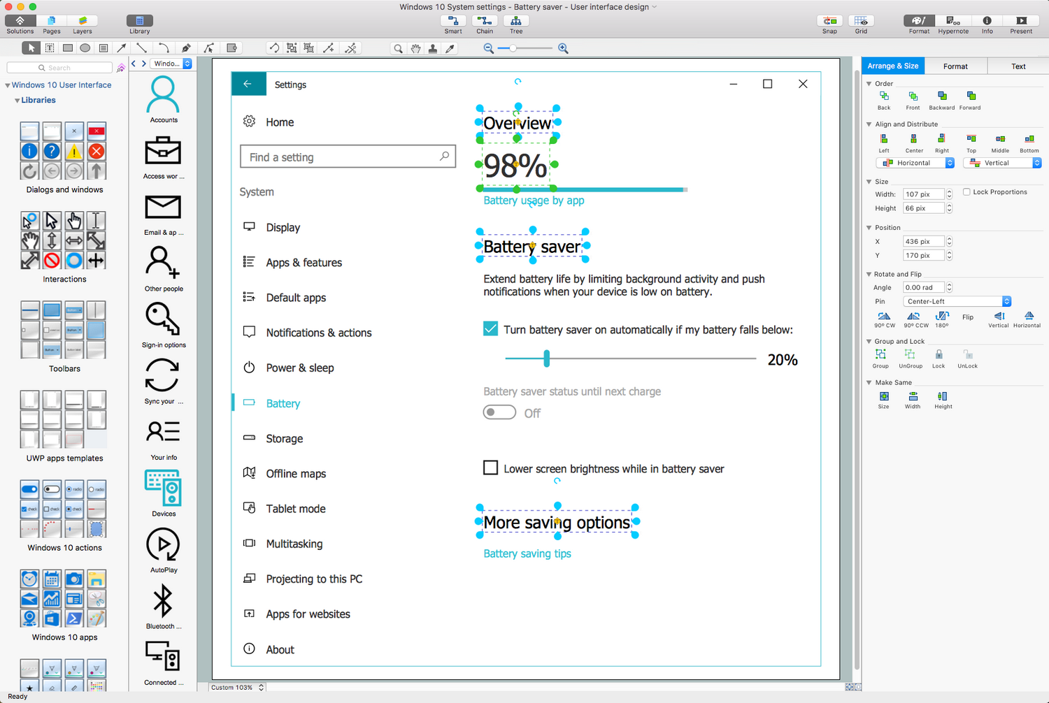Image resolution: width=1049 pixels, height=703 pixels.
Task: Align objects to Center
Action: coord(914,144)
